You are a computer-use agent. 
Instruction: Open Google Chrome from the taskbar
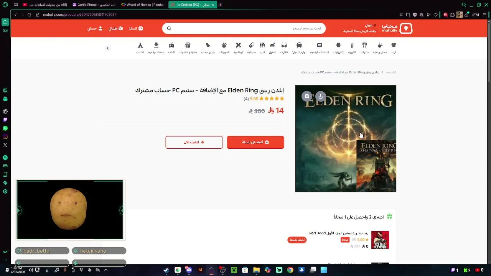pos(290,270)
